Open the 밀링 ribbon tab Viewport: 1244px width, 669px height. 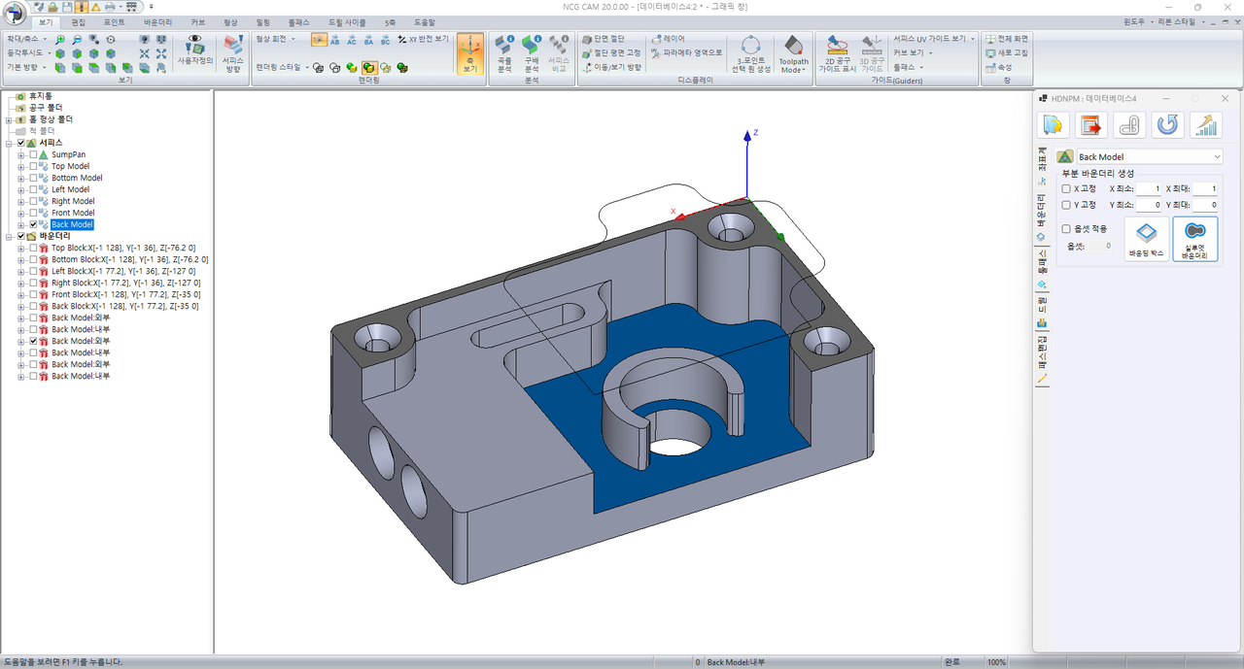[x=262, y=21]
